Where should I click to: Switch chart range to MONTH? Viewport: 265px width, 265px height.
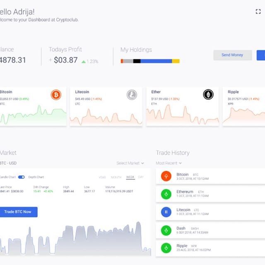[116, 177]
